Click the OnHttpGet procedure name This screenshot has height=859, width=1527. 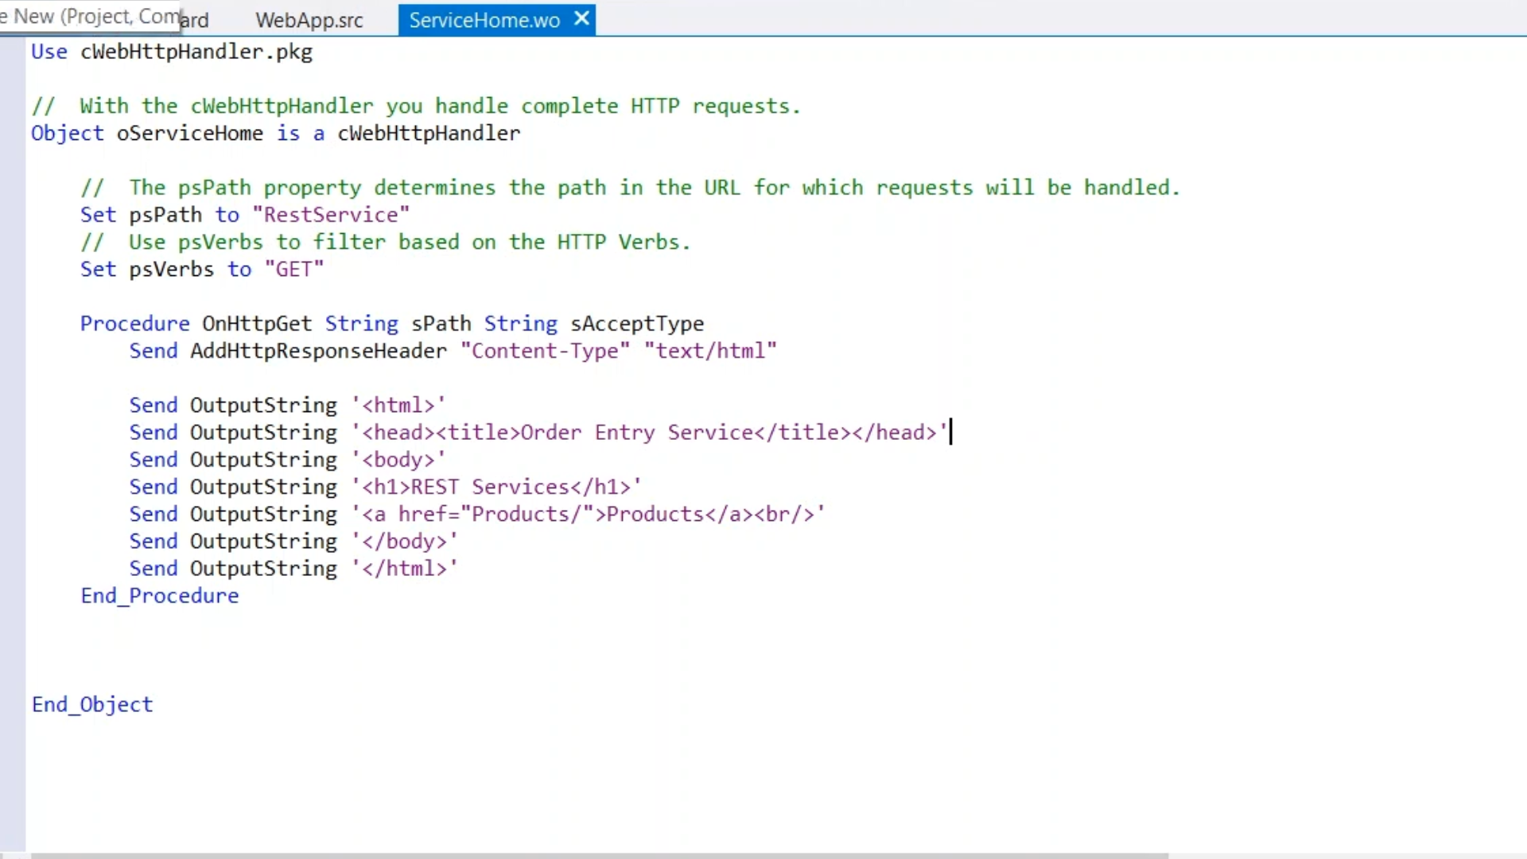tap(256, 324)
